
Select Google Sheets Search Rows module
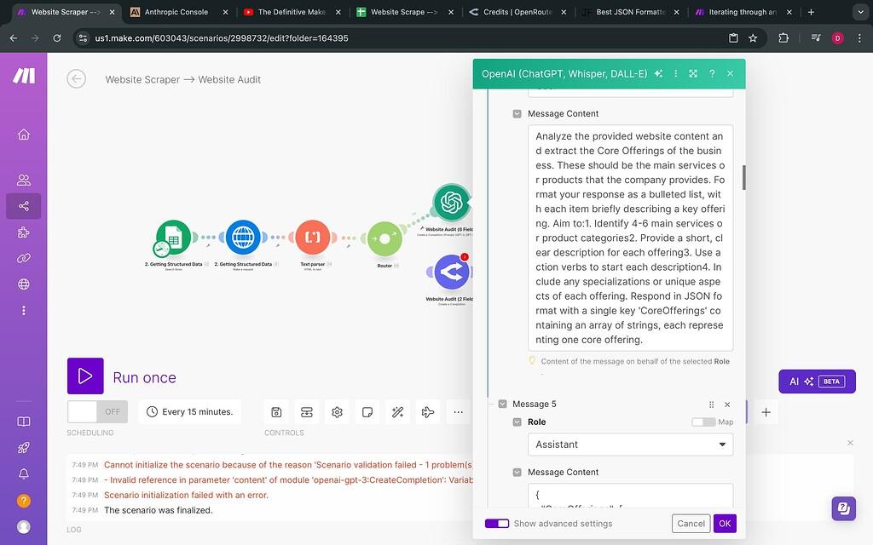click(x=173, y=238)
